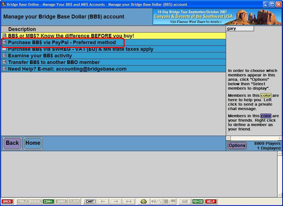Click the '8909 Players' count text
The height and width of the screenshot is (206, 283).
(267, 143)
